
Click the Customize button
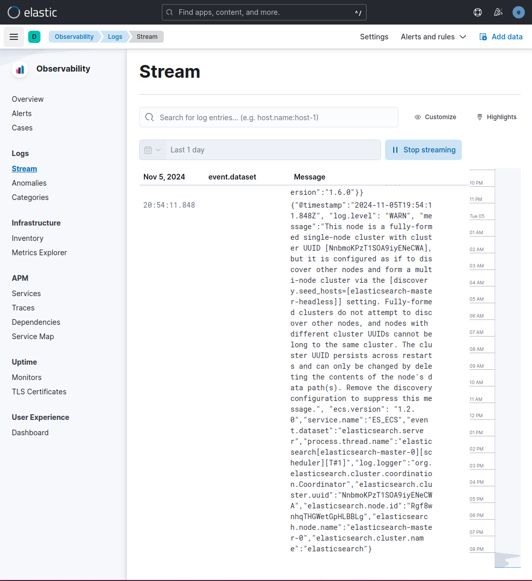[x=435, y=117]
